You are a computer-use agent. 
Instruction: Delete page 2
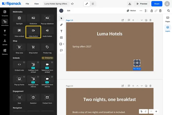click(x=150, y=86)
